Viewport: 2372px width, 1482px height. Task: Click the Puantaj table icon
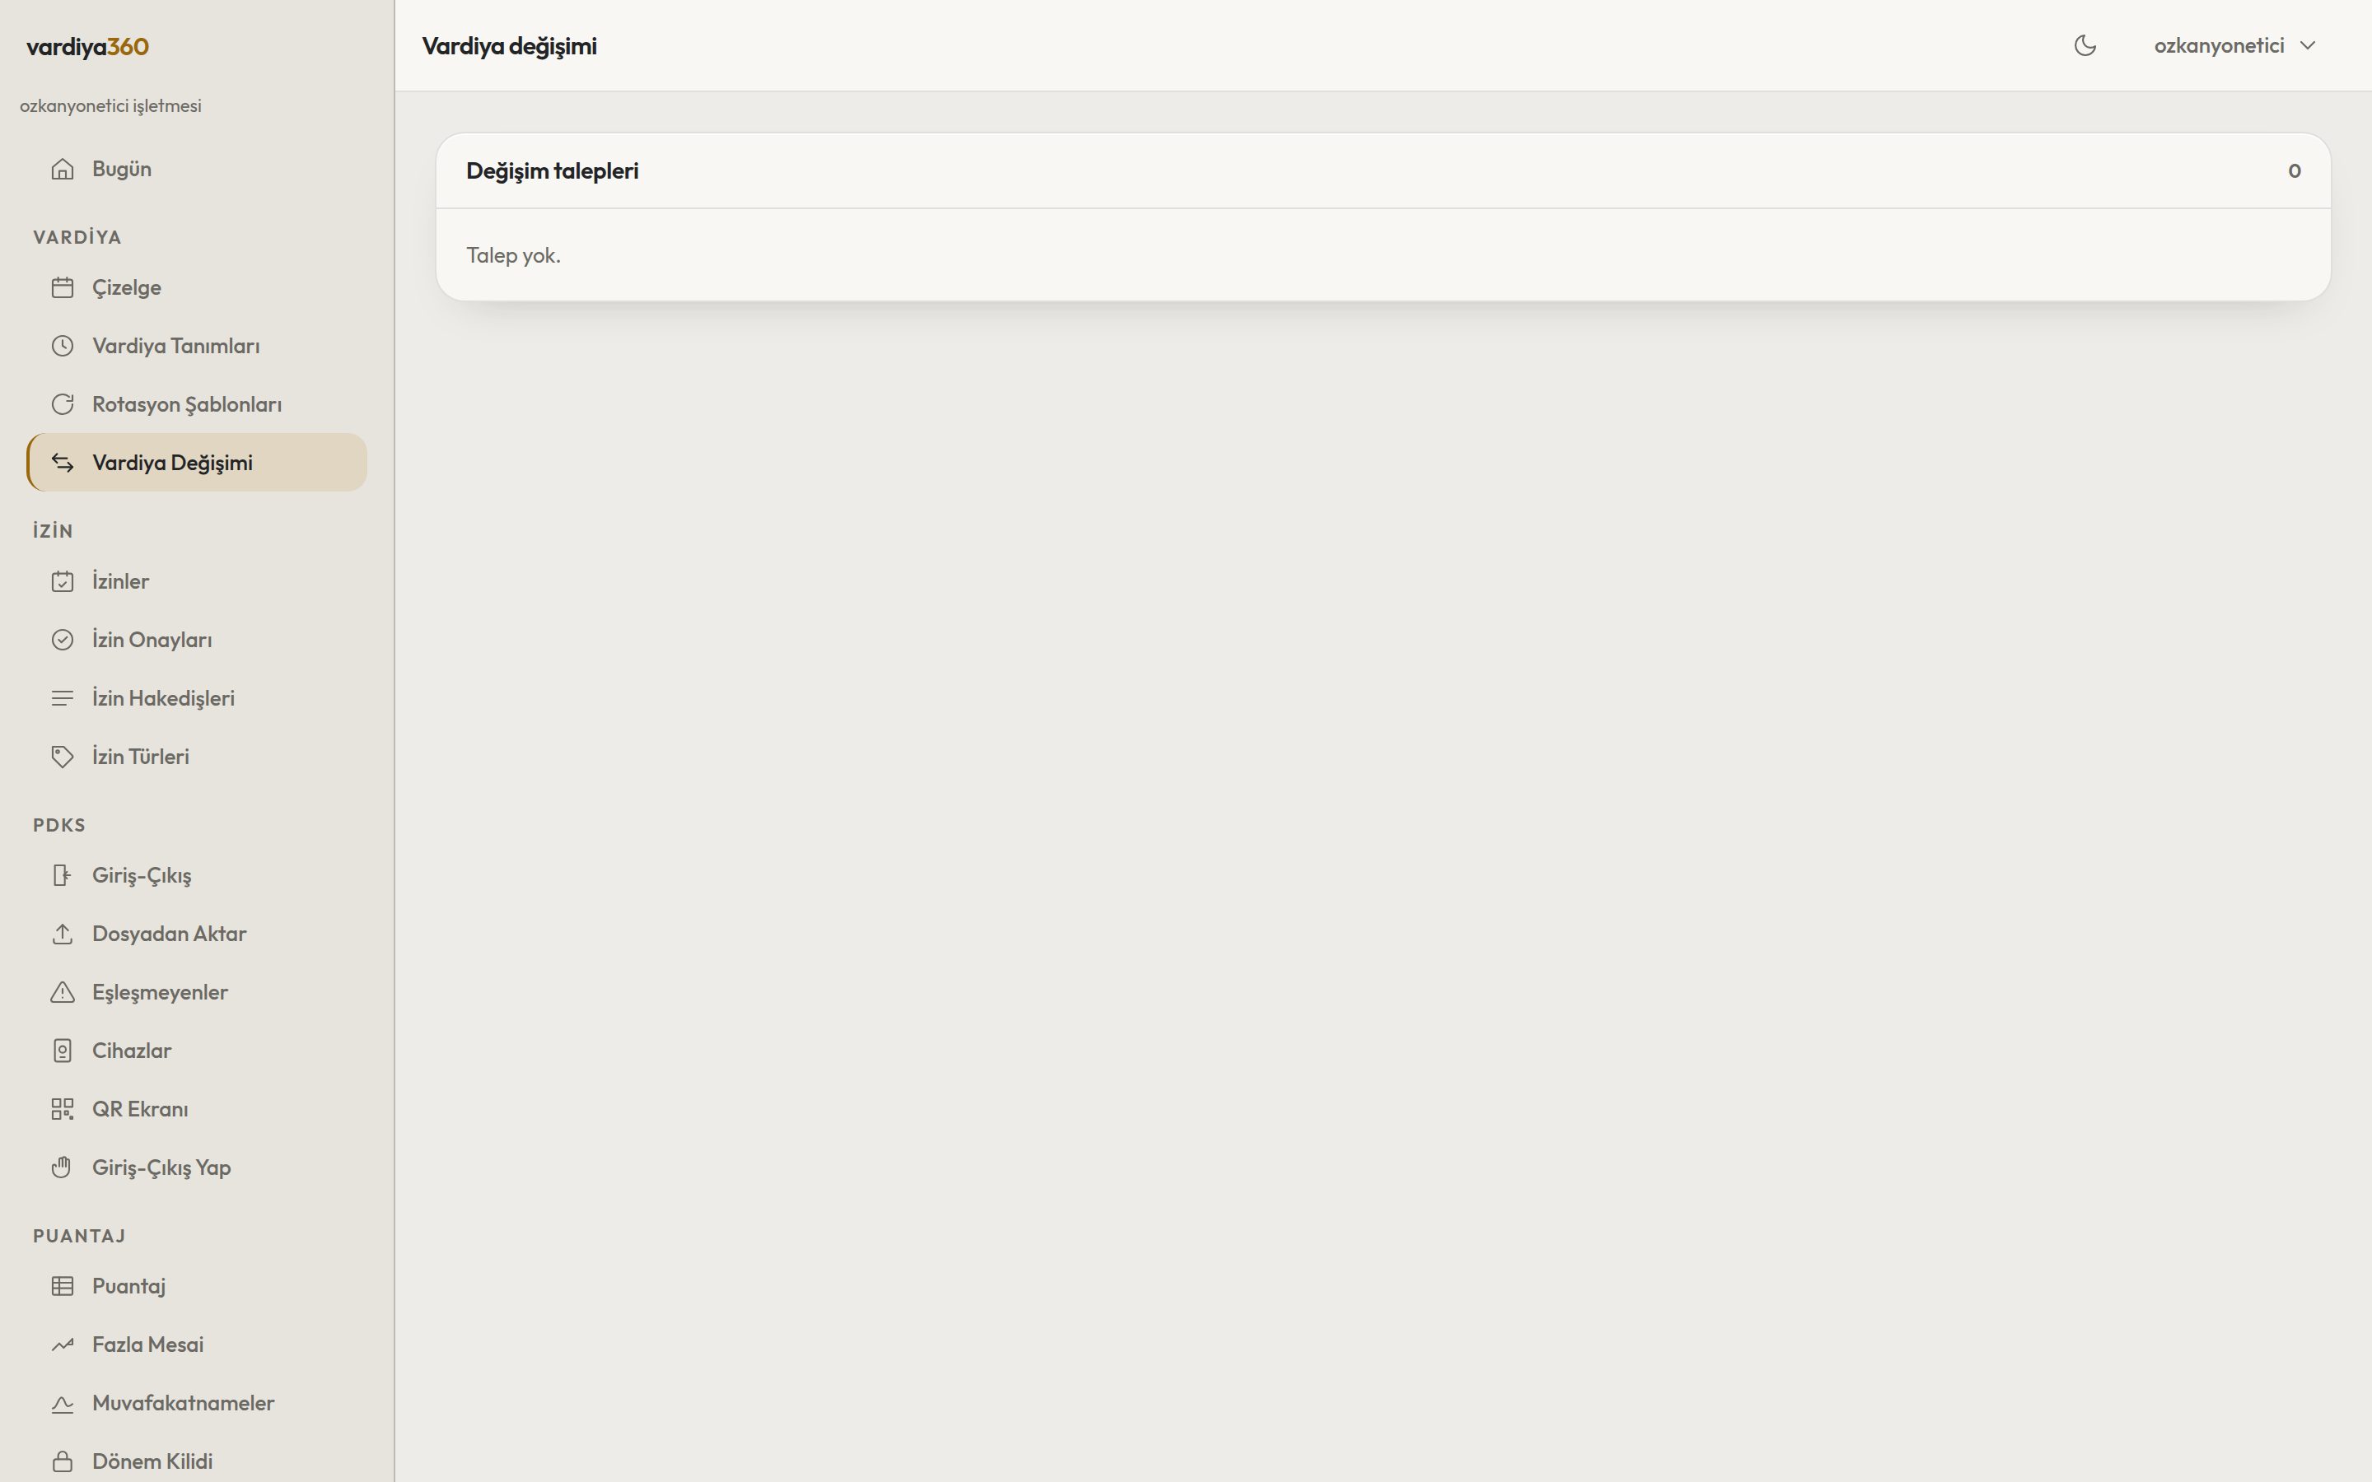[x=63, y=1286]
